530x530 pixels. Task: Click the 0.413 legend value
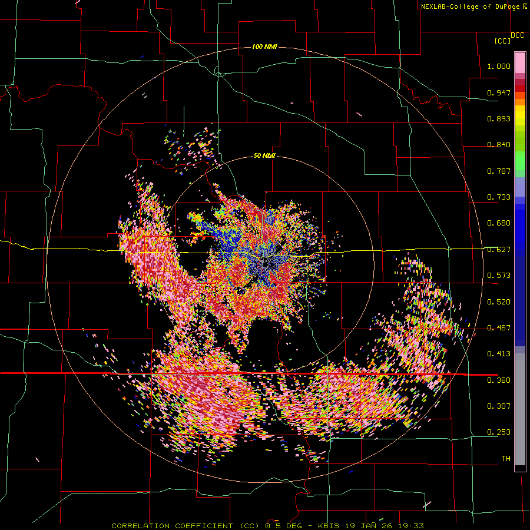499,354
